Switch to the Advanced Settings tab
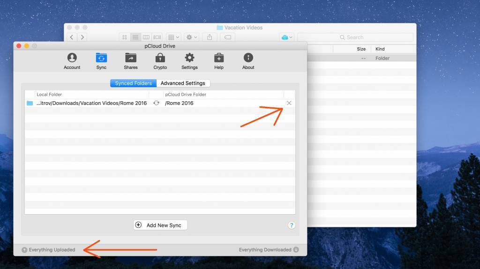The height and width of the screenshot is (269, 480). 183,83
